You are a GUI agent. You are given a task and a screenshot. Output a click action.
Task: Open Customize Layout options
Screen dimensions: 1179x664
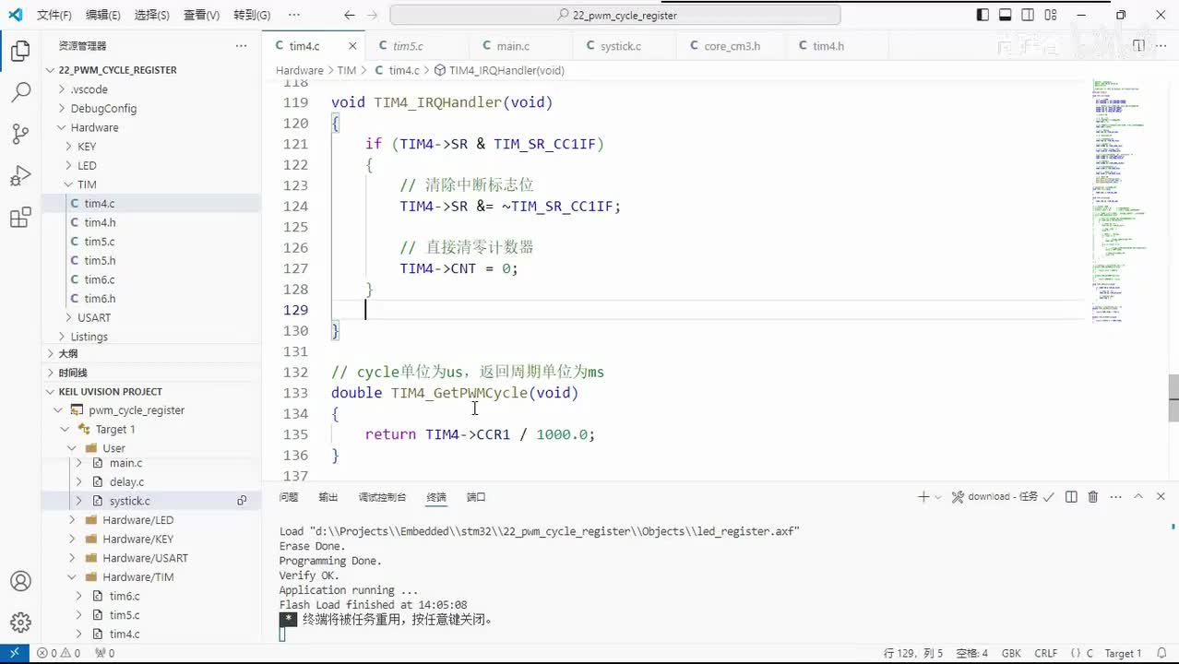pos(1049,15)
